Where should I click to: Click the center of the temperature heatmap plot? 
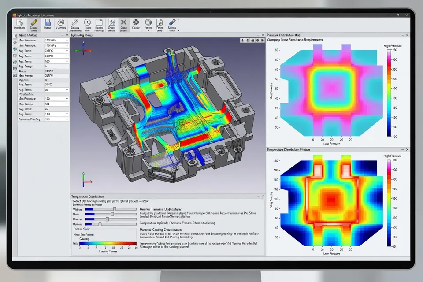(331, 200)
